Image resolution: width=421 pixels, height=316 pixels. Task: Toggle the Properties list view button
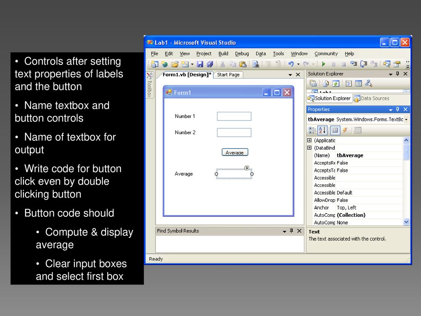[335, 130]
